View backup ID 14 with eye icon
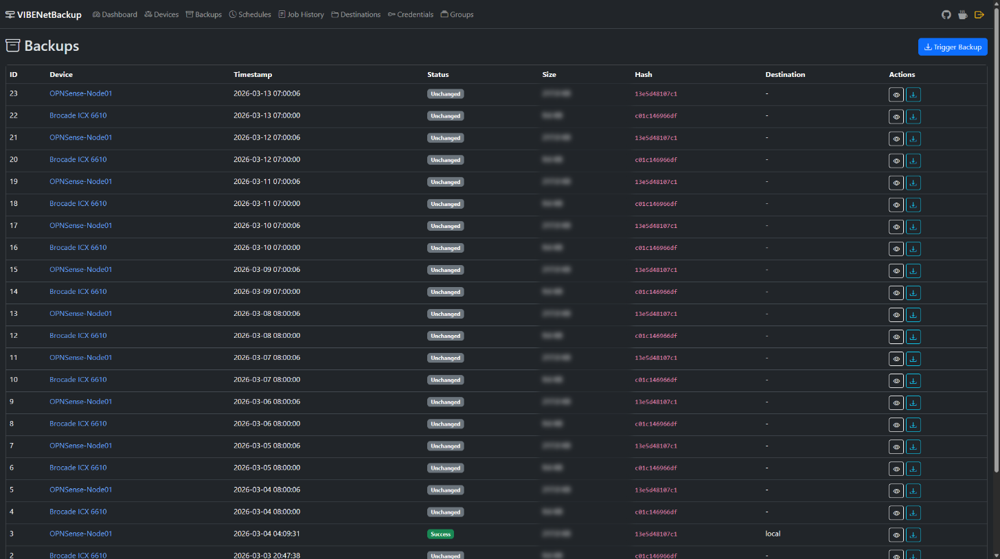The width and height of the screenshot is (1000, 559). click(896, 293)
